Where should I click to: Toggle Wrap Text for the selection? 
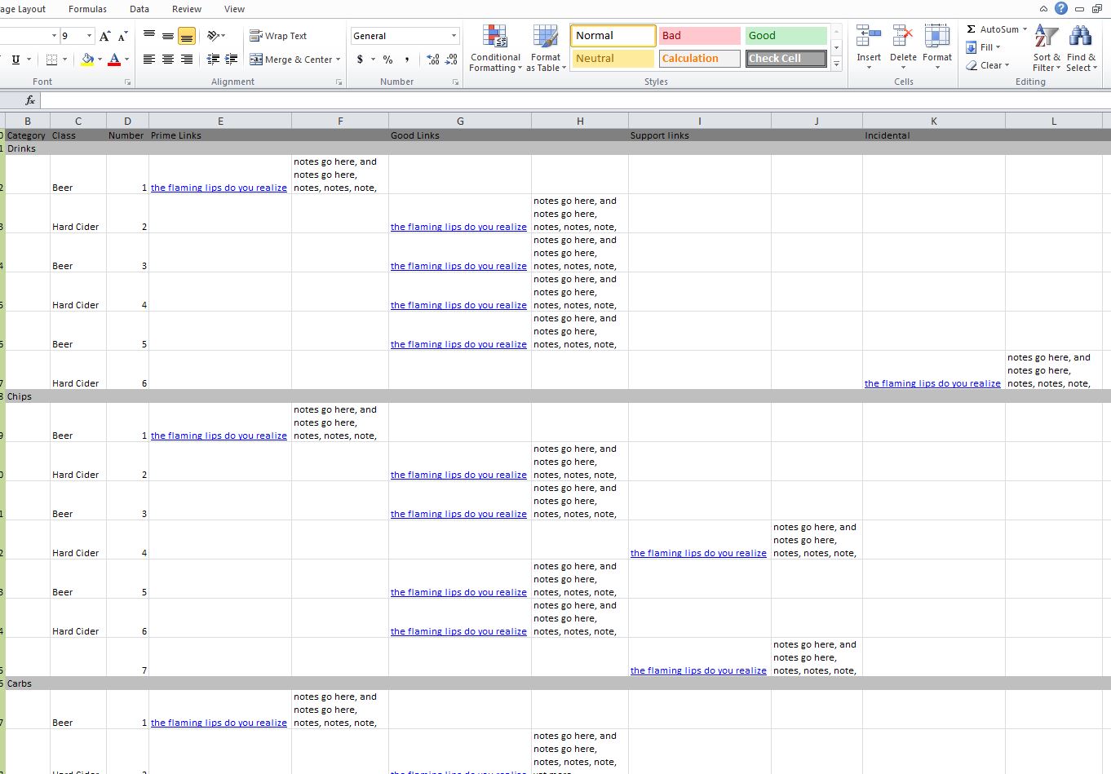(278, 36)
